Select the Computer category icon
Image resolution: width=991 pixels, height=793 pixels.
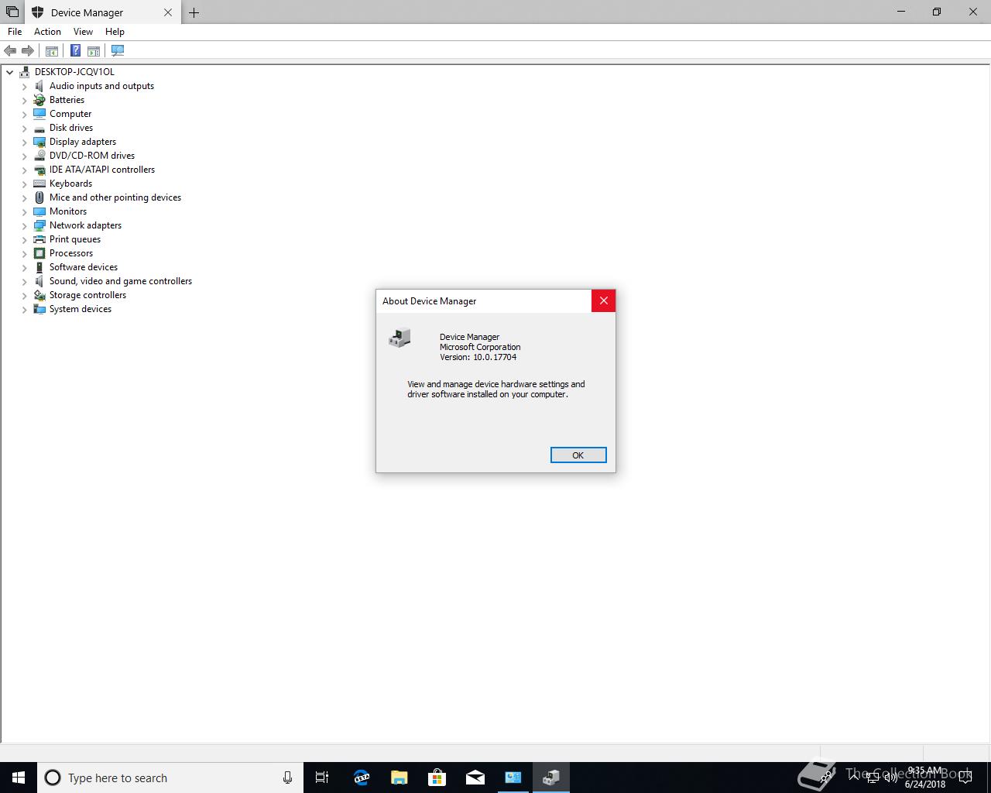(39, 114)
